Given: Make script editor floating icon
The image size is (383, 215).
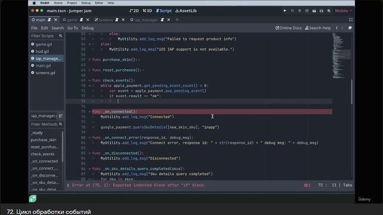Looking at the screenshot, I should (x=349, y=28).
